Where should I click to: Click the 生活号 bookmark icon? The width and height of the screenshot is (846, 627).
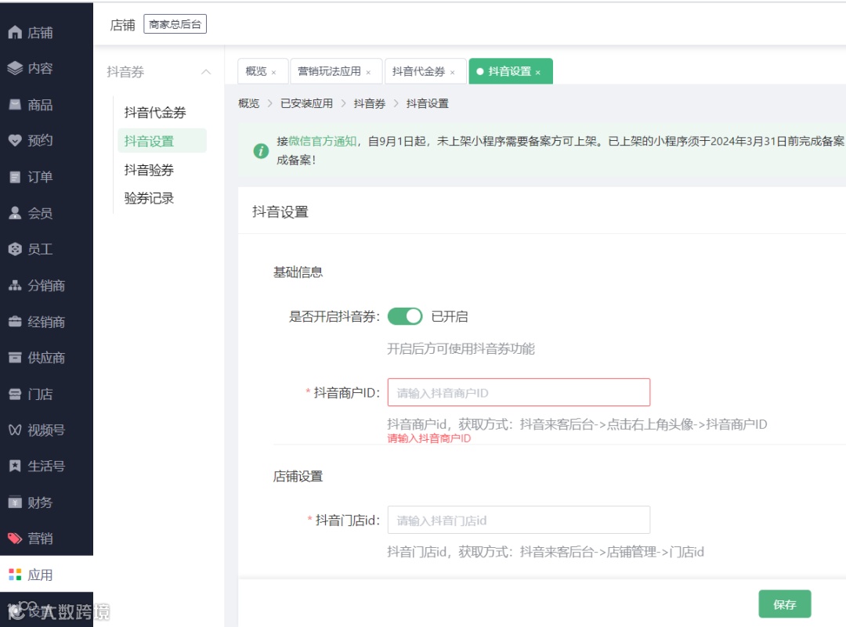[15, 466]
